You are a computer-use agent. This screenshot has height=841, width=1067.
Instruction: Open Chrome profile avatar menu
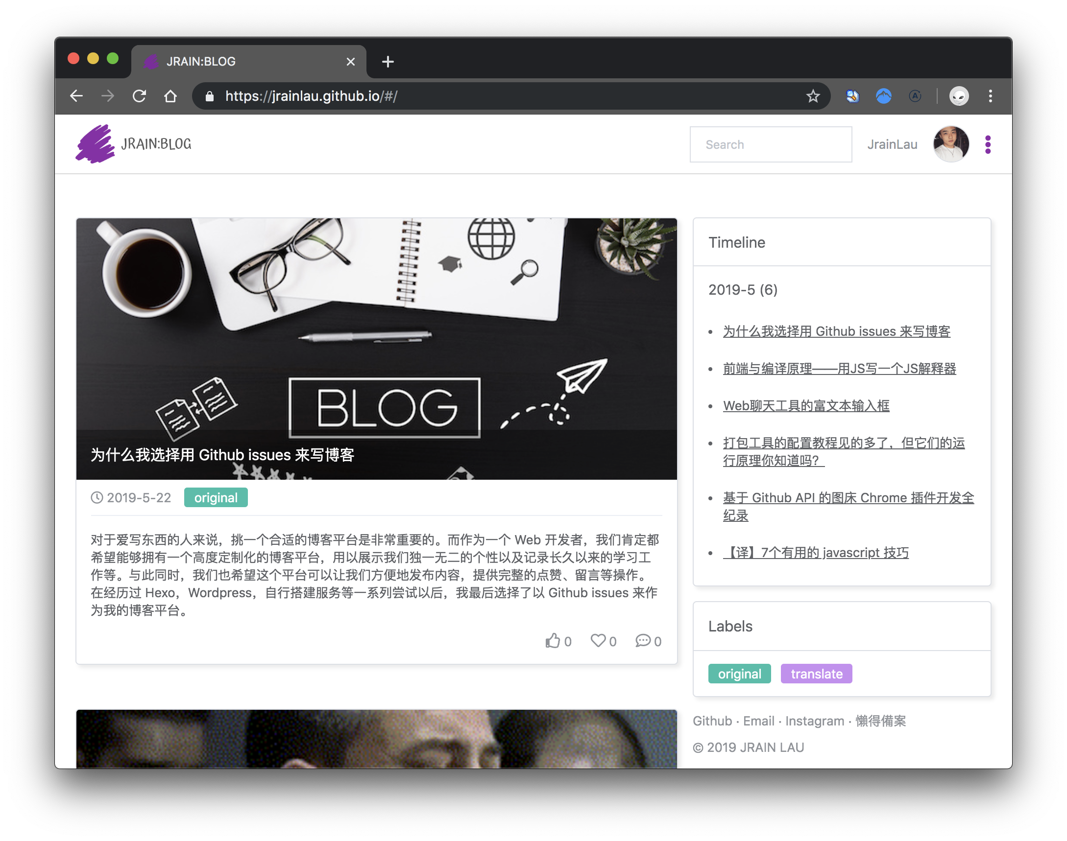[x=959, y=96]
